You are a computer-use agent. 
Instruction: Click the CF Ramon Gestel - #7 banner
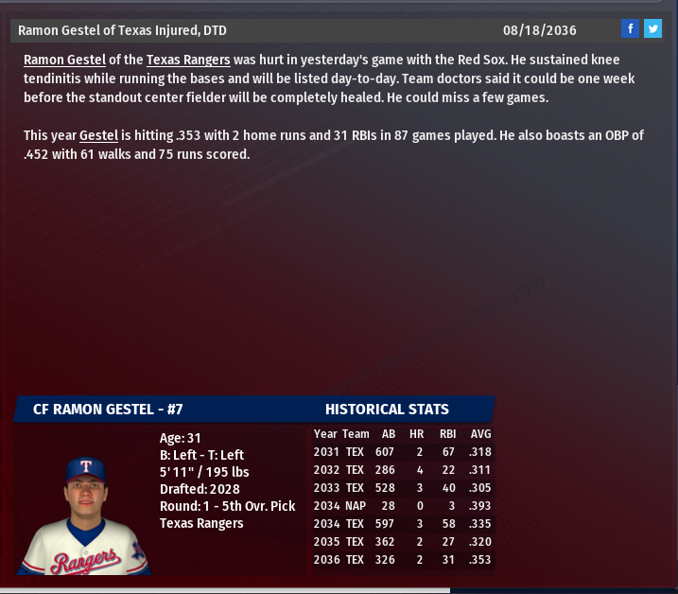click(108, 410)
